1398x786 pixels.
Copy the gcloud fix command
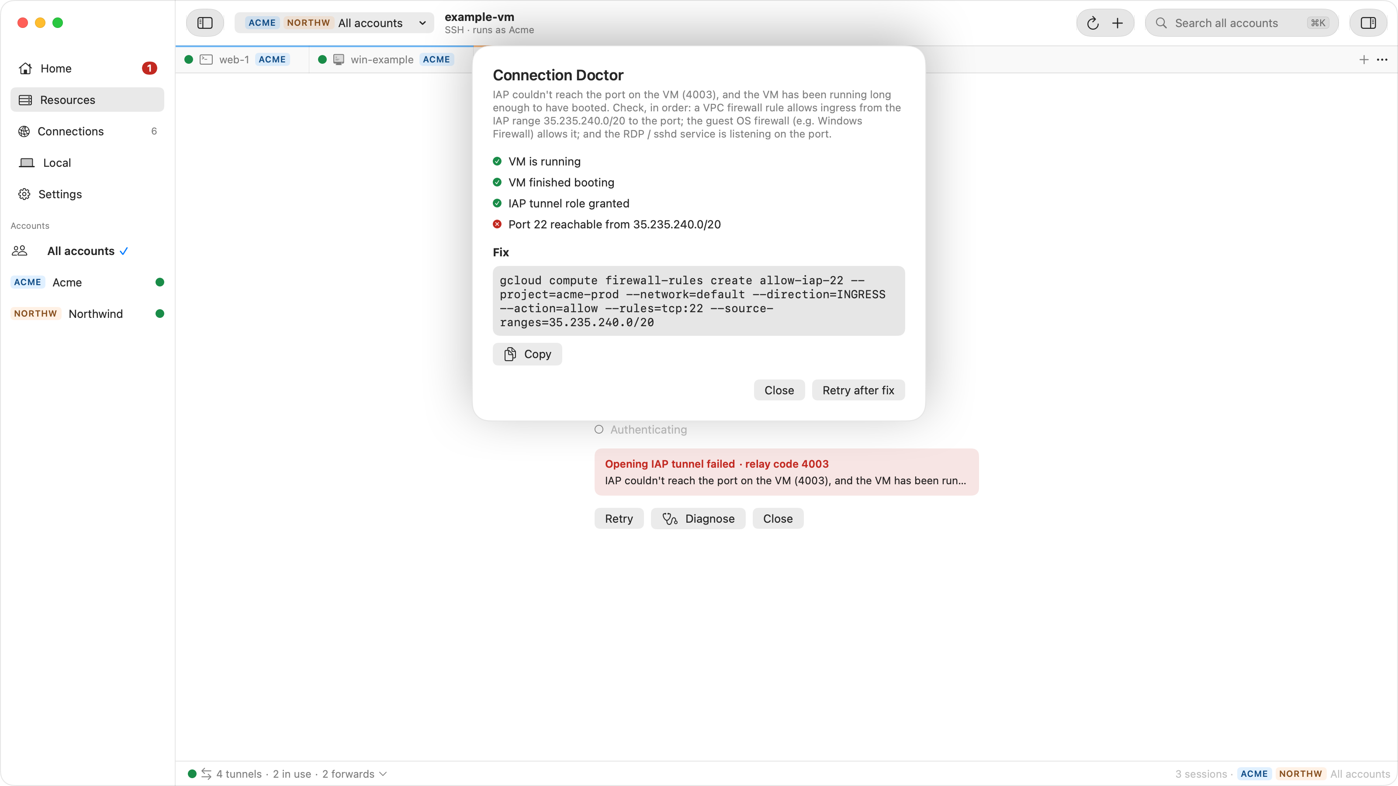[x=527, y=354]
